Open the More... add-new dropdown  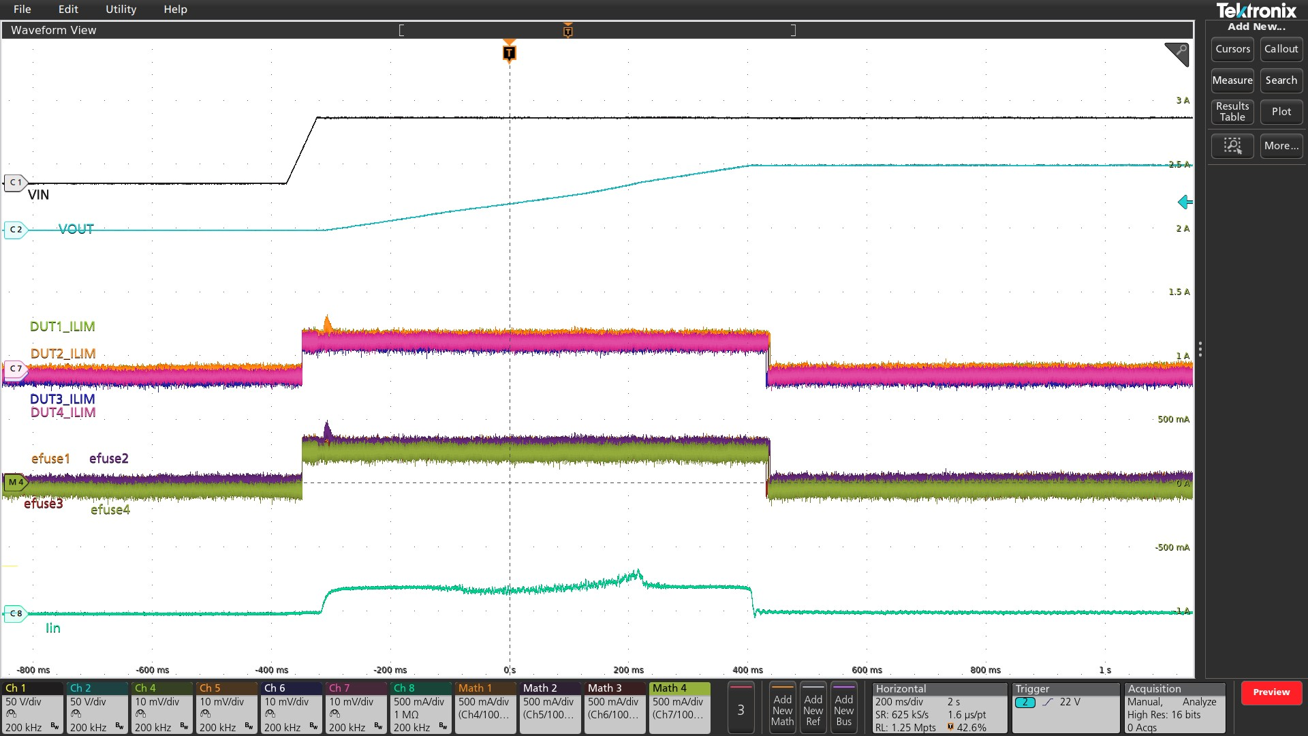(x=1281, y=146)
